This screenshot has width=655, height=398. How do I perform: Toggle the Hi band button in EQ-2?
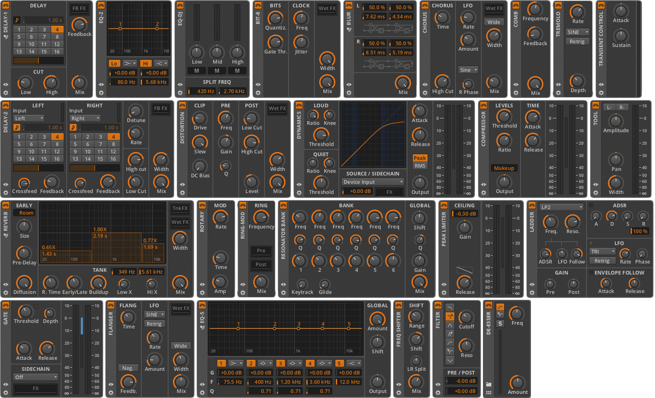coord(146,64)
